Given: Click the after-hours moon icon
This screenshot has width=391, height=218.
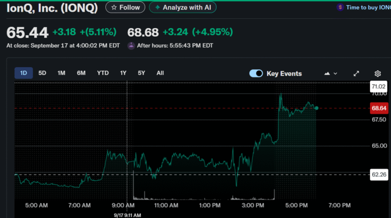Looking at the screenshot, I should click(x=131, y=46).
